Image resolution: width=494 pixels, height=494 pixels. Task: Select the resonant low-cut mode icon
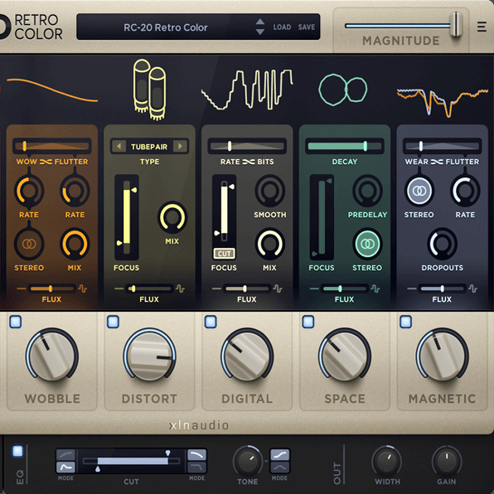point(65,467)
